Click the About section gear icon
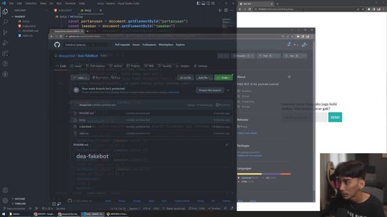The width and height of the screenshot is (387, 217). pos(289,77)
